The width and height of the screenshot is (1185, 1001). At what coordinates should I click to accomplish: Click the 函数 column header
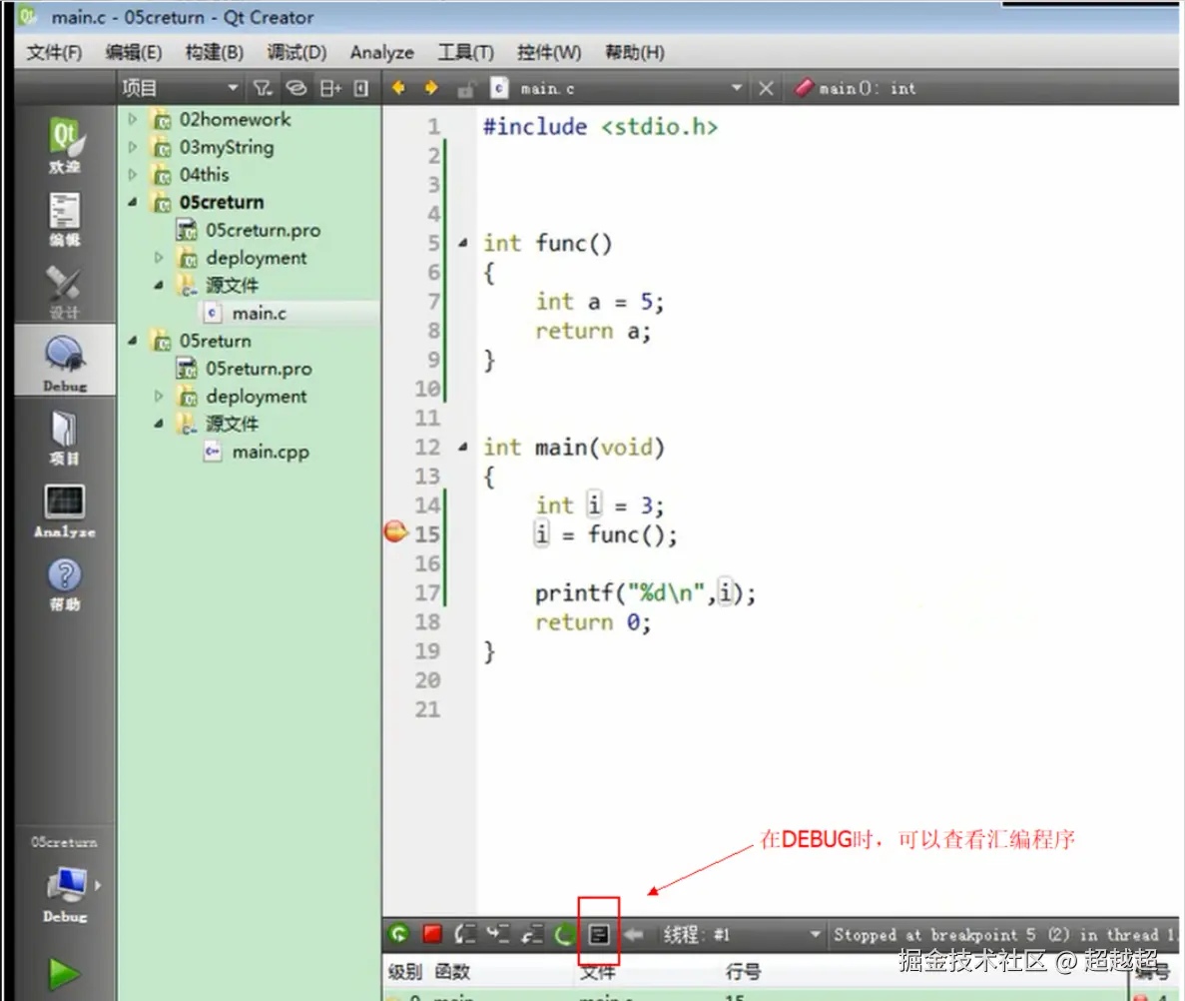pyautogui.click(x=452, y=971)
